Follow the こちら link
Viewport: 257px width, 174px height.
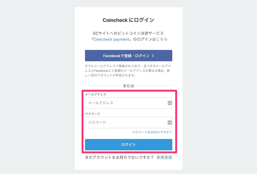[162, 39]
